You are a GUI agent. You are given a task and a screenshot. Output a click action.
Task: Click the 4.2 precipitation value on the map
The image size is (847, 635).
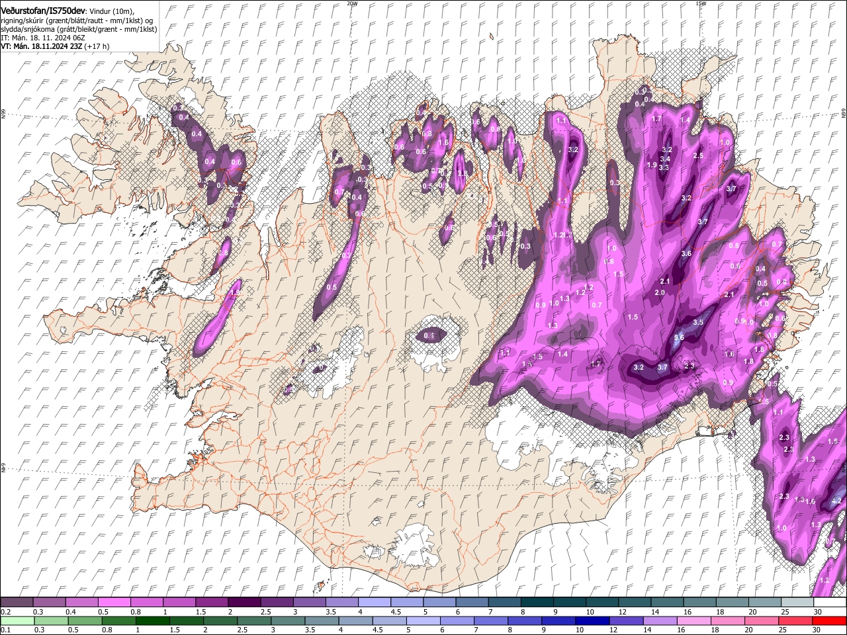click(836, 501)
